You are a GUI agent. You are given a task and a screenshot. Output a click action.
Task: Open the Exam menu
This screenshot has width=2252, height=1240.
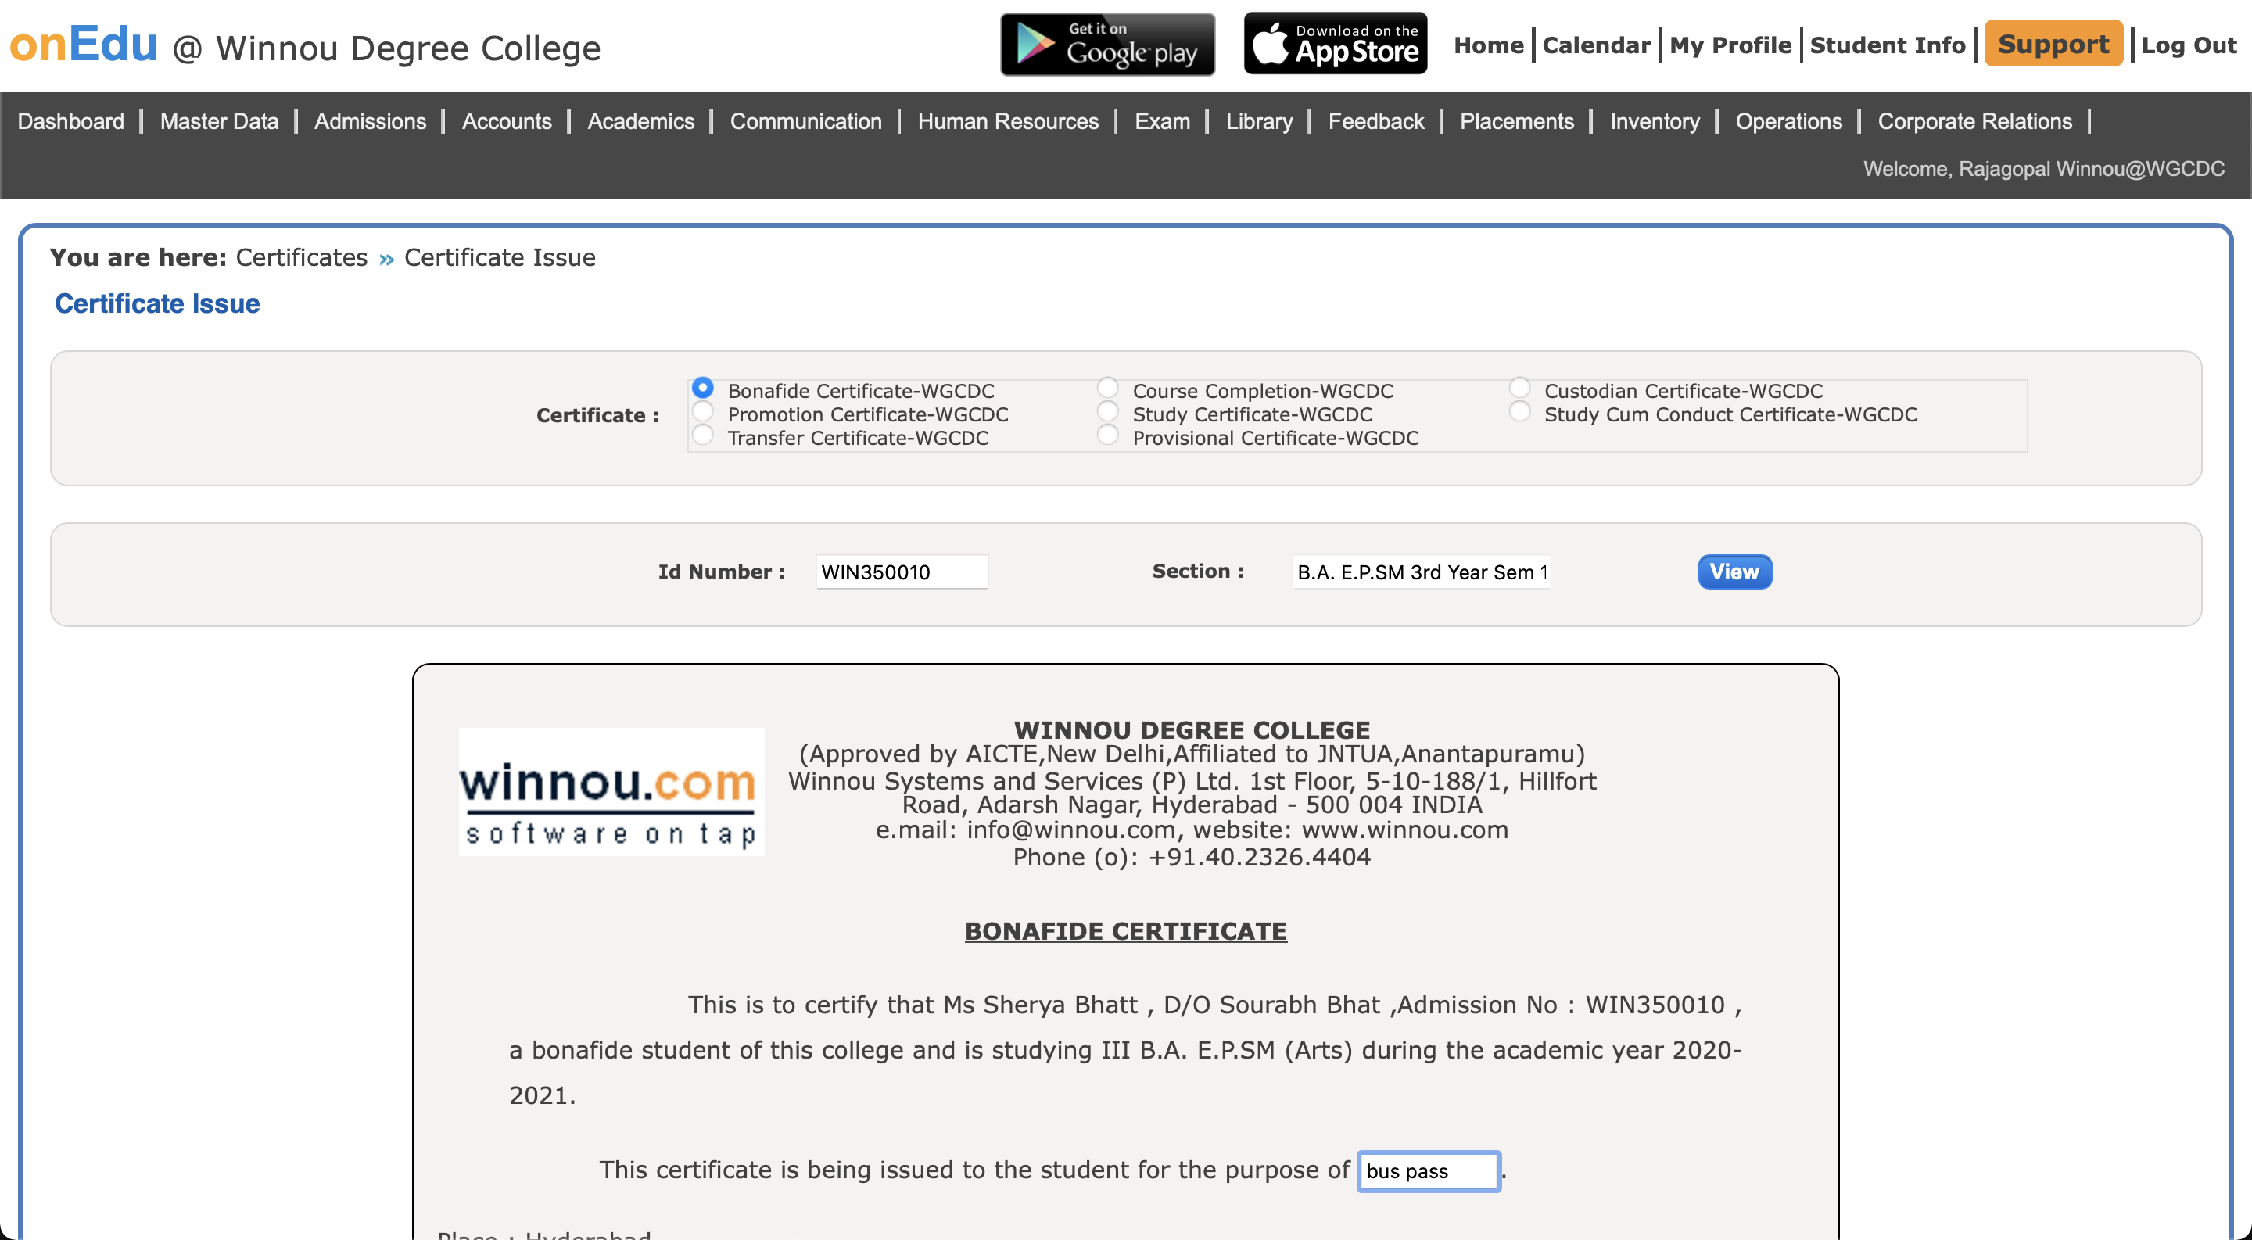tap(1161, 121)
